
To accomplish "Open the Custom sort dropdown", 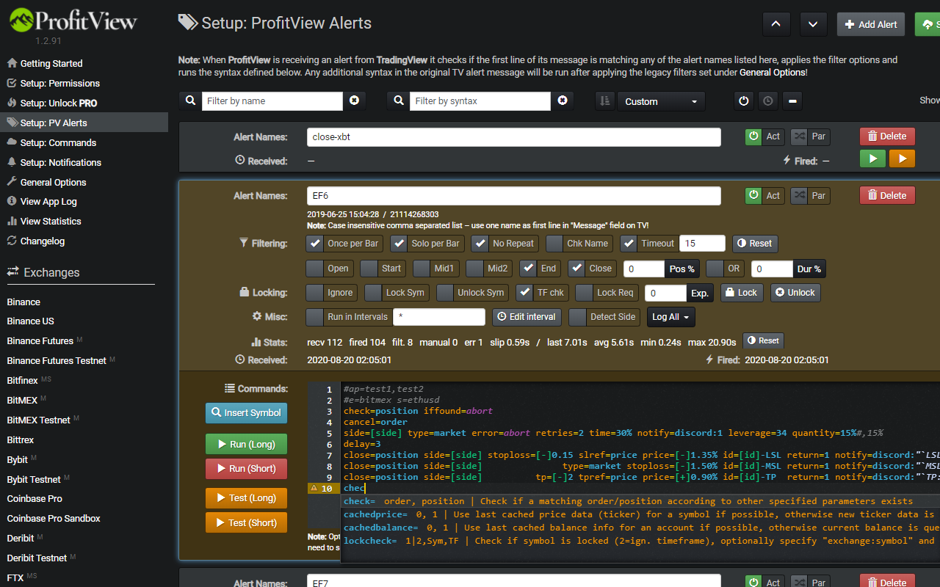I will [660, 101].
